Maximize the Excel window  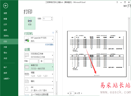tap(125, 2)
